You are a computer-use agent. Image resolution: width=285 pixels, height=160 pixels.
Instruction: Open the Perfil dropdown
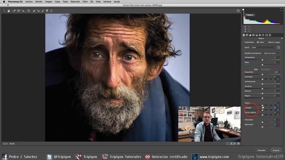(x=263, y=48)
